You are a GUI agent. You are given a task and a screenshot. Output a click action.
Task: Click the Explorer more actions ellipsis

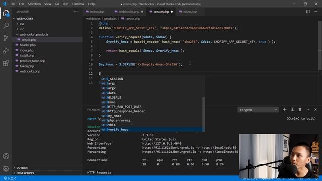[x=76, y=12]
